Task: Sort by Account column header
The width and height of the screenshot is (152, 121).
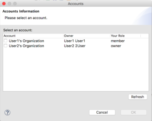Action: click(33, 36)
